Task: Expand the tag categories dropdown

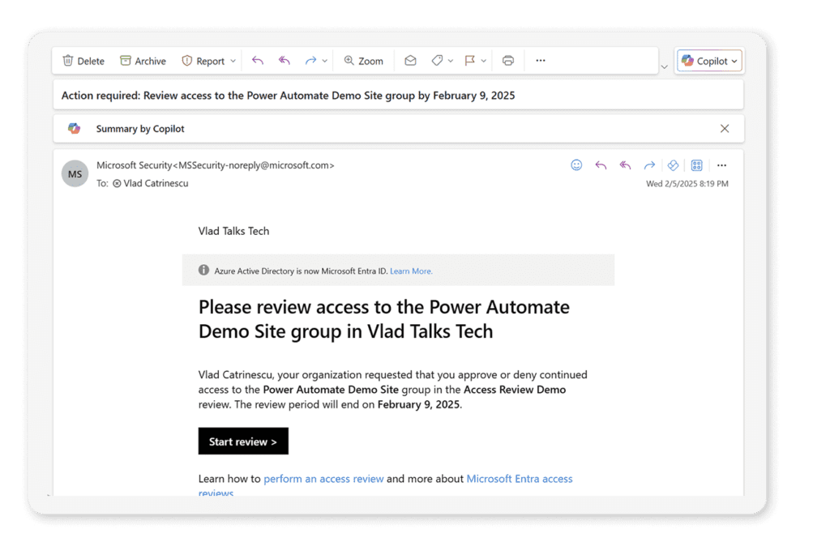Action: (x=451, y=61)
